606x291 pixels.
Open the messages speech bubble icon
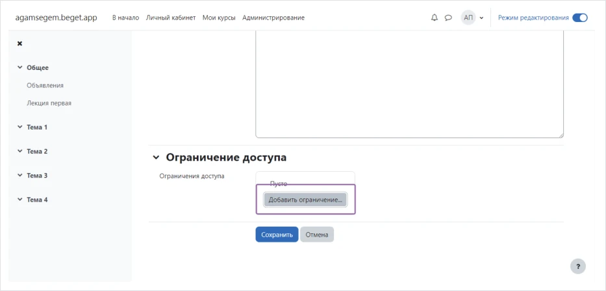click(x=448, y=17)
